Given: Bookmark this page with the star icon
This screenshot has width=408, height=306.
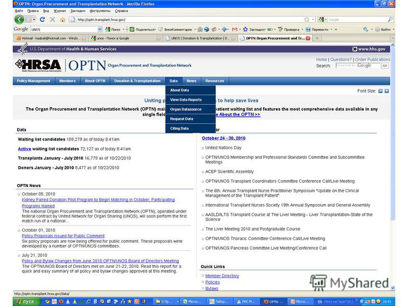Looking at the screenshot, I should (307, 19).
